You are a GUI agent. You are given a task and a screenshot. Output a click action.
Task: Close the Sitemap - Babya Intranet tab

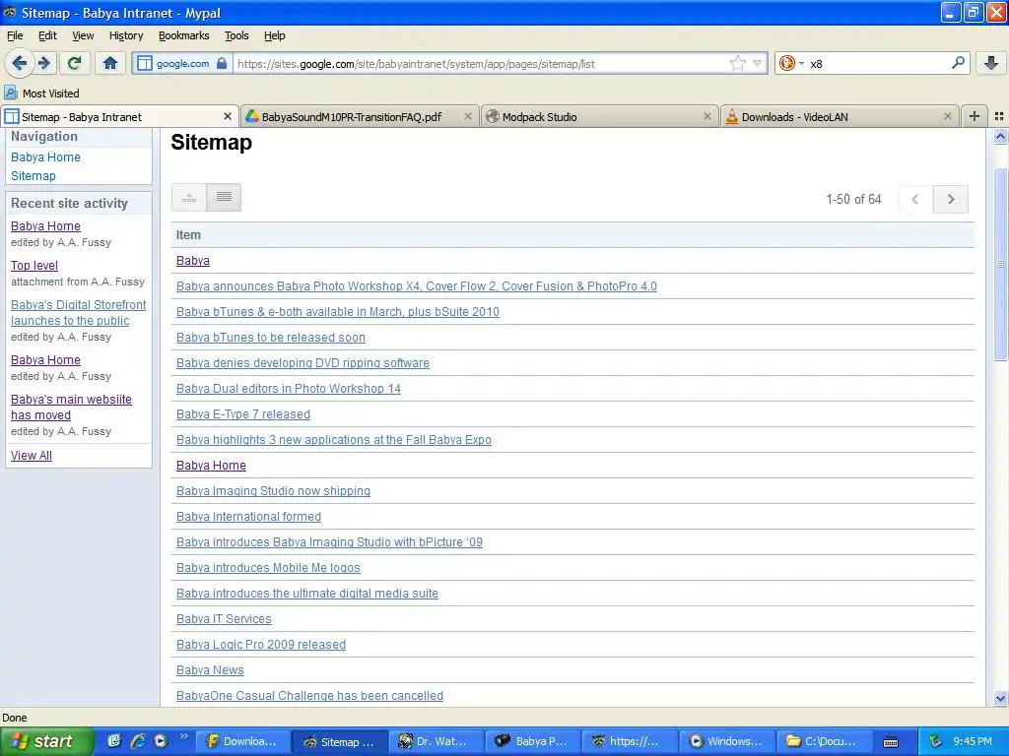228,116
